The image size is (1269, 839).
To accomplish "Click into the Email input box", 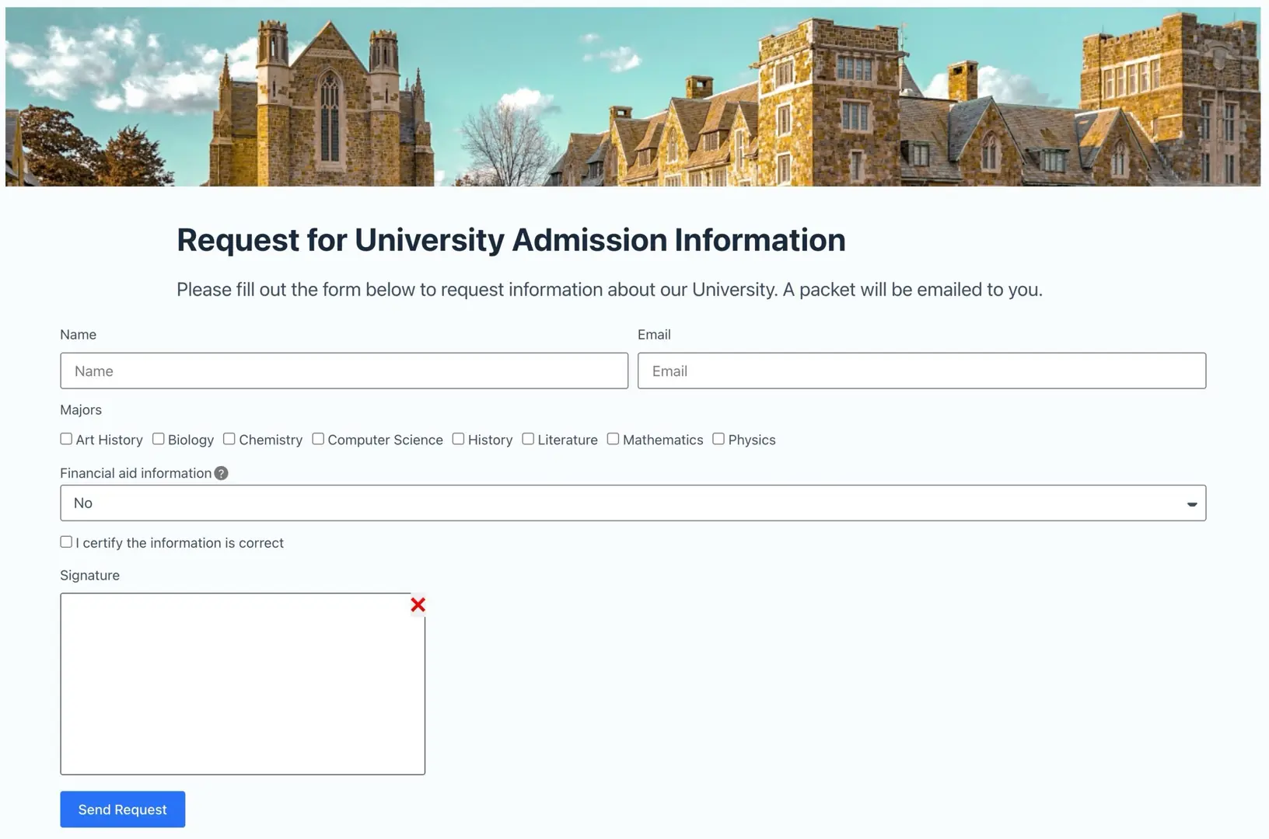I will click(x=921, y=371).
